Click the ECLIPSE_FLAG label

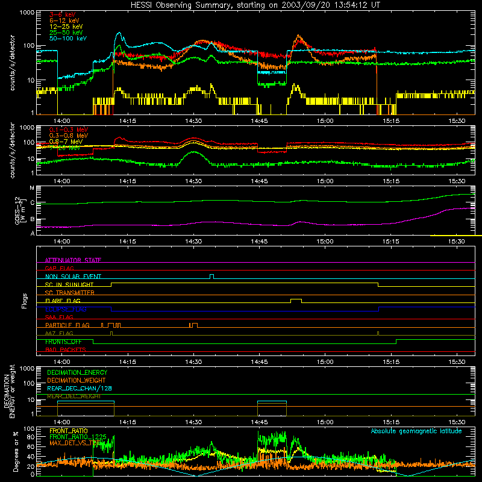tap(66, 309)
